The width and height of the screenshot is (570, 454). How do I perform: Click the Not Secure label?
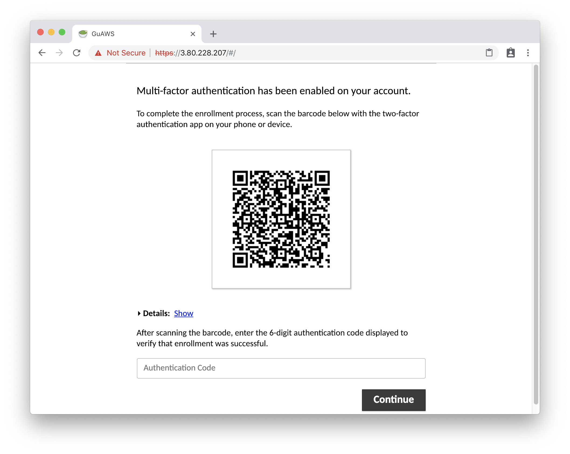[x=126, y=53]
